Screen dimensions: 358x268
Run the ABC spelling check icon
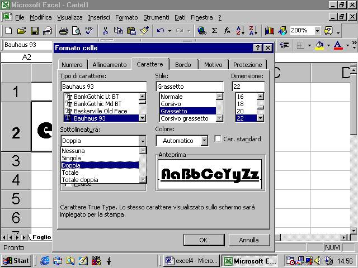coord(89,31)
